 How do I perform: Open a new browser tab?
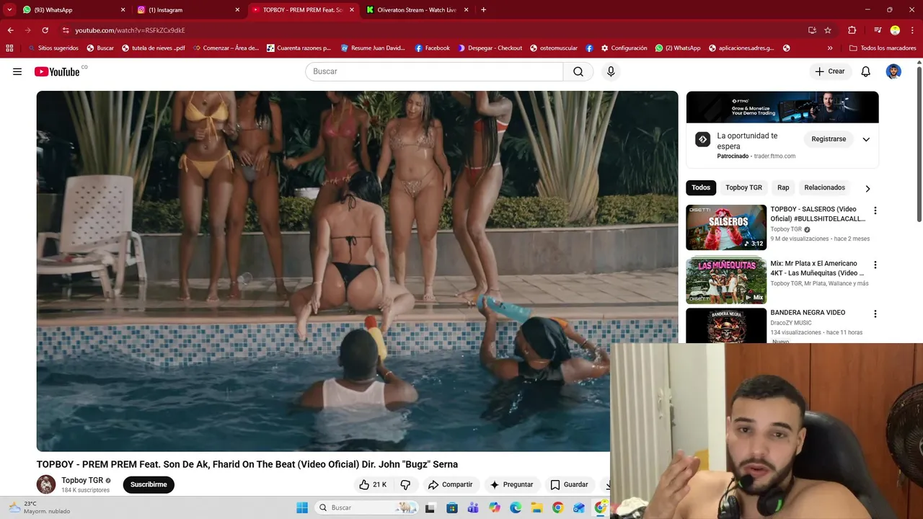(x=483, y=10)
